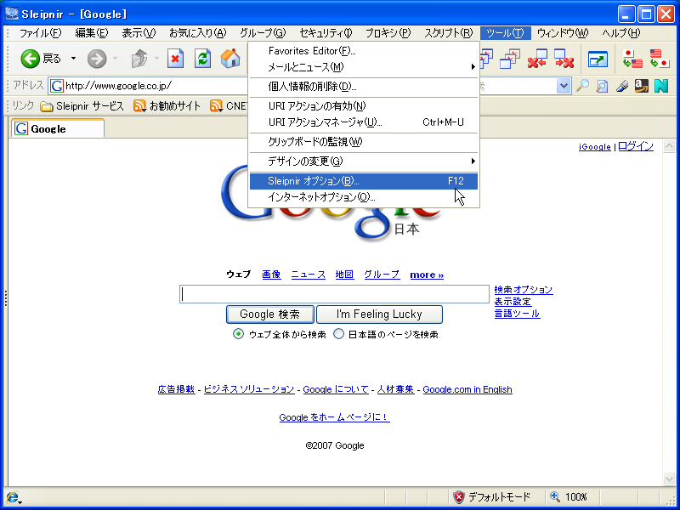680x510 pixels.
Task: Click into the Google search text field
Action: point(334,294)
